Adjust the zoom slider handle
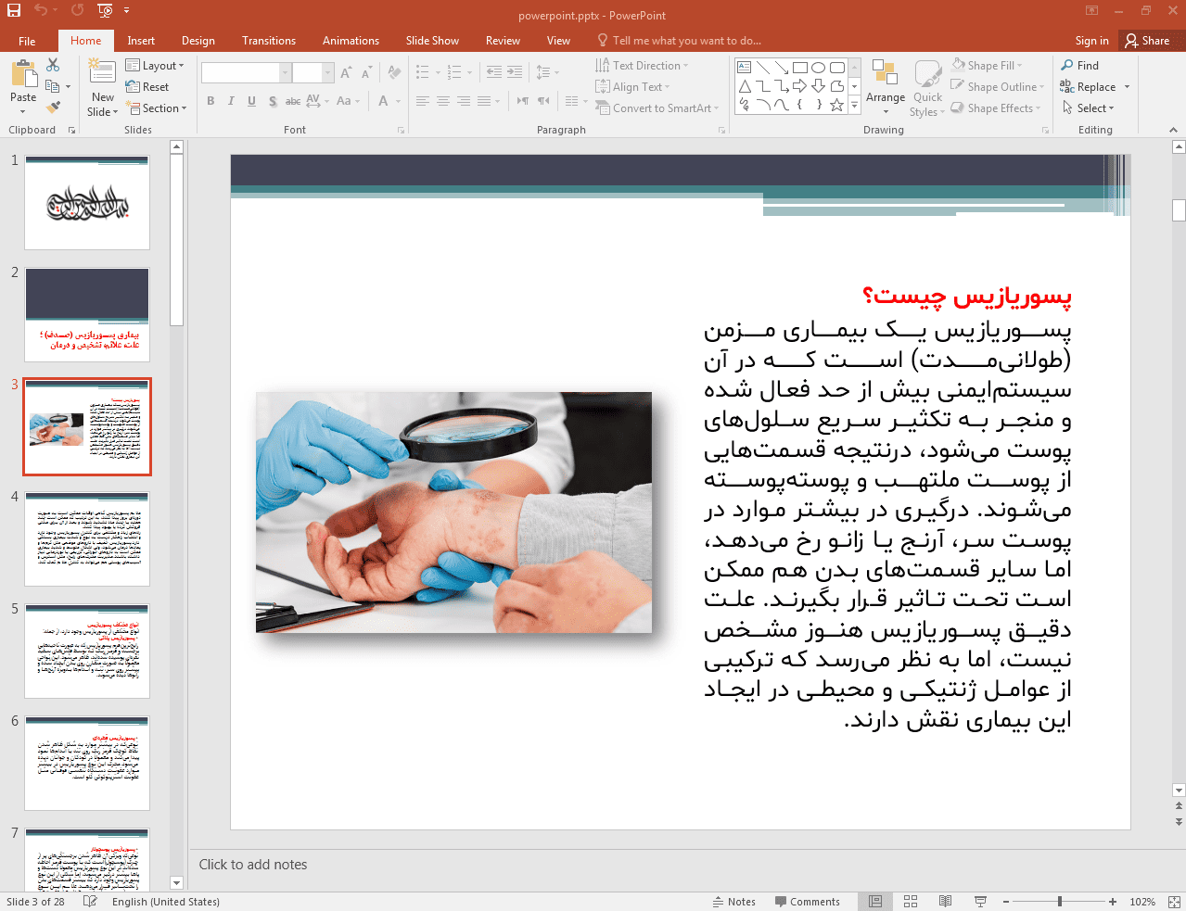1186x911 pixels. tap(1059, 902)
